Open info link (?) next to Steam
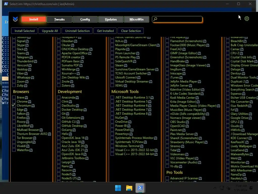The height and width of the screenshot is (194, 258). click(x=125, y=65)
